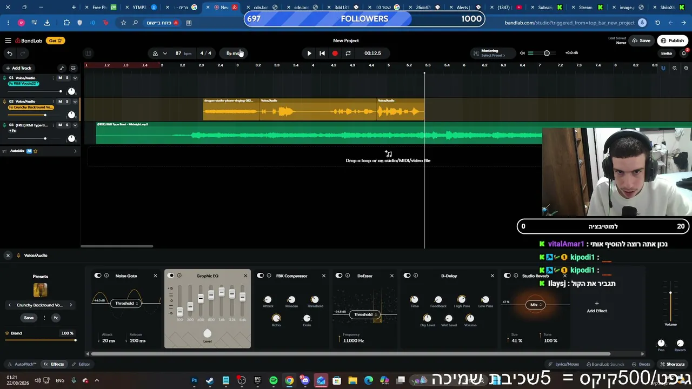Open Spotify from the Windows taskbar

pos(274,380)
